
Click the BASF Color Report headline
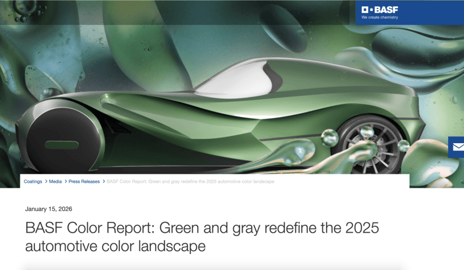201,237
